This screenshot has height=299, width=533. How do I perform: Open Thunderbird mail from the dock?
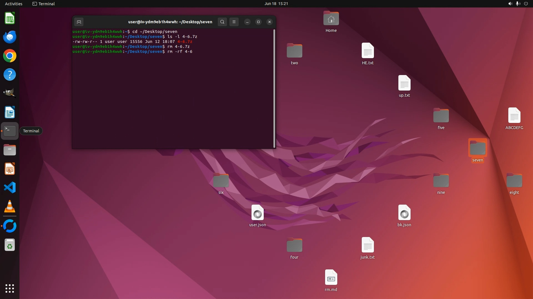10,37
